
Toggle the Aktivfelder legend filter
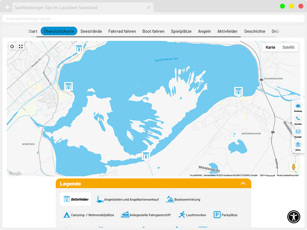click(76, 199)
